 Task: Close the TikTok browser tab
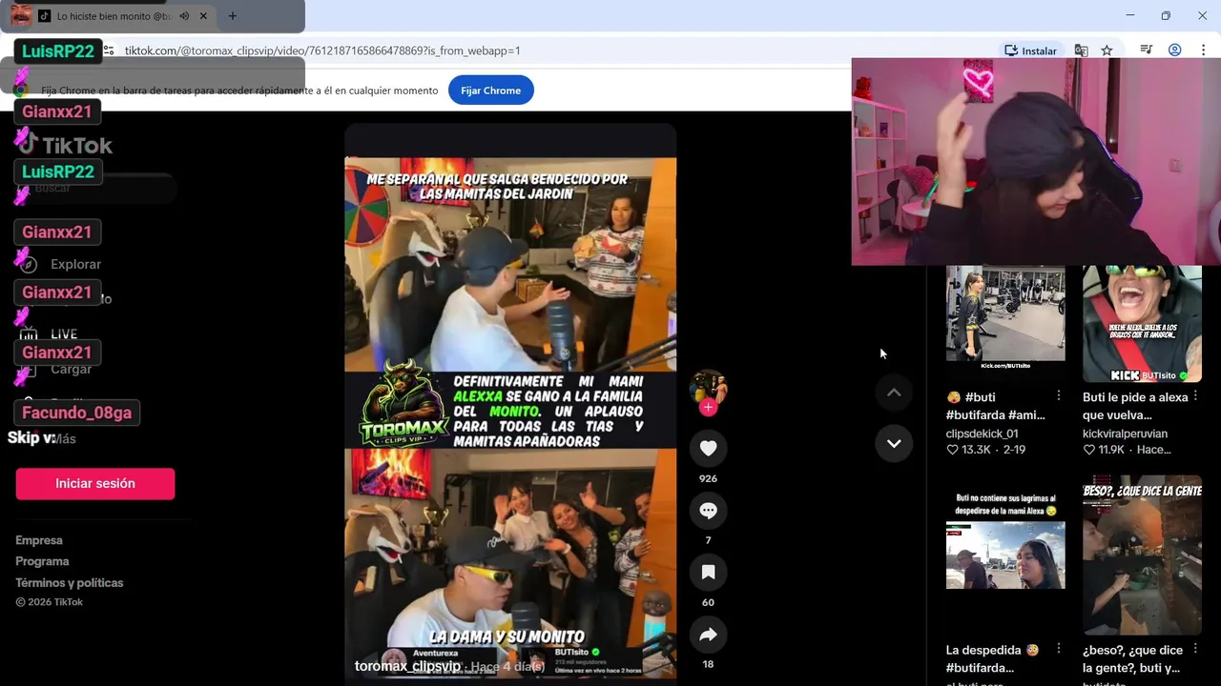point(203,16)
